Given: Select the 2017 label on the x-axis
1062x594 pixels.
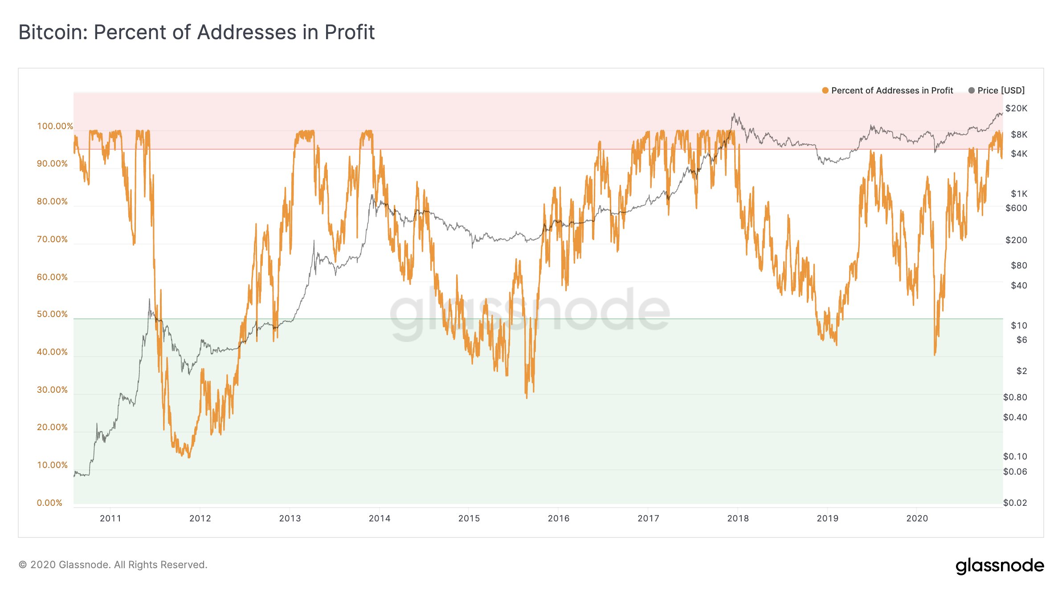Looking at the screenshot, I should tap(648, 518).
